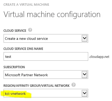The width and height of the screenshot is (112, 101).
Task: Click the 'SUBSCRIPTION' label
Action: [x=14, y=67]
